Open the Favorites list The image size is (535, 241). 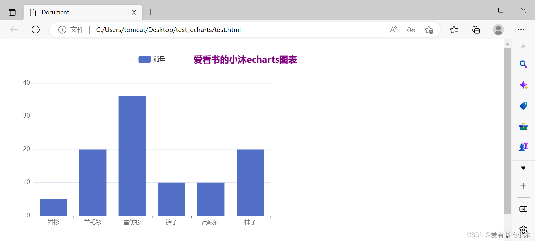coord(454,30)
